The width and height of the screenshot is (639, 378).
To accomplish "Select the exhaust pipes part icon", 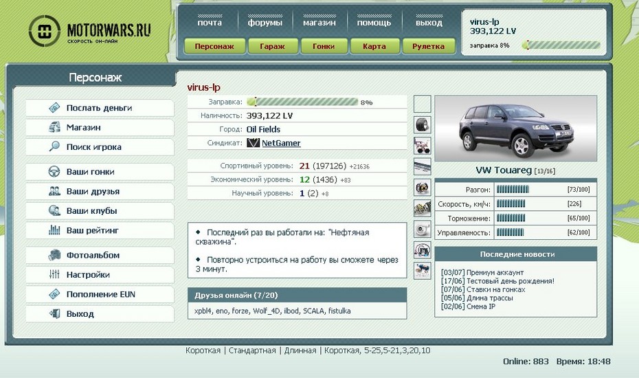I will pos(422,146).
